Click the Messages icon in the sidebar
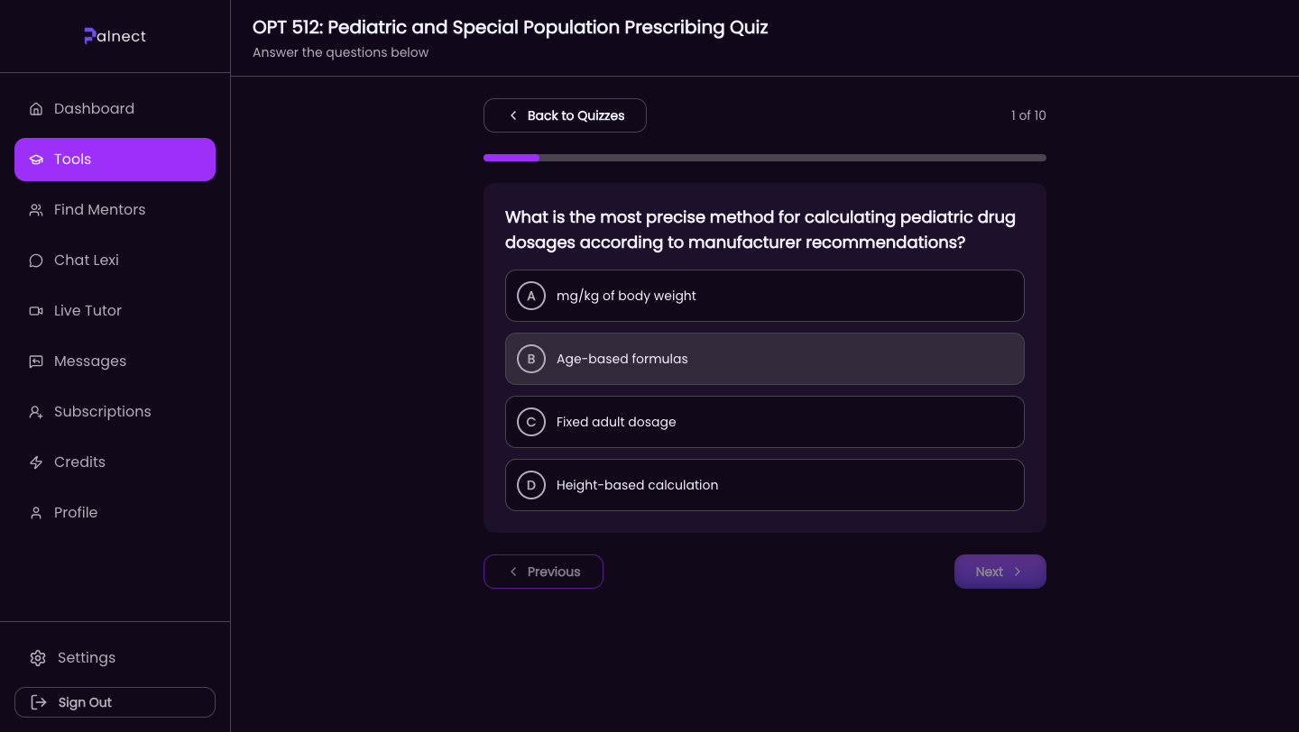The width and height of the screenshot is (1299, 732). (x=36, y=361)
